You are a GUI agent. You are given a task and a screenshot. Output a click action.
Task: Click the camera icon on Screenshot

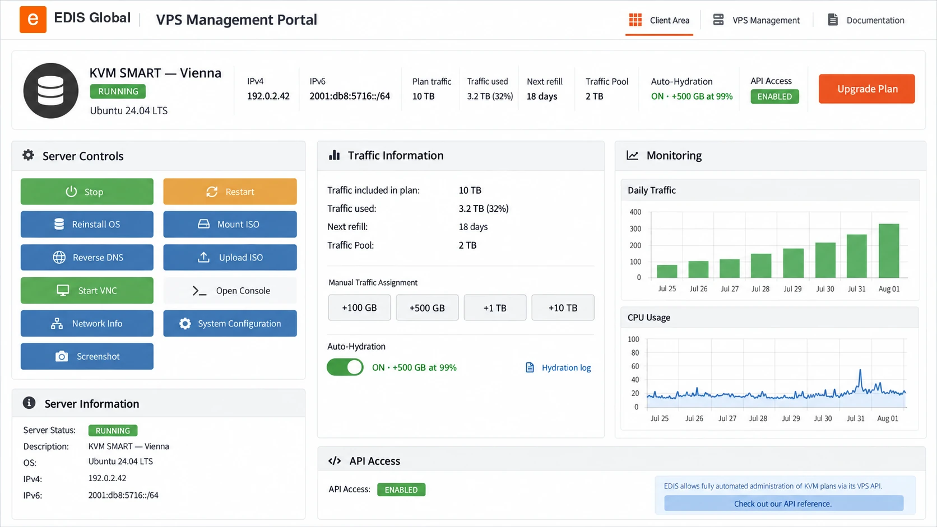click(x=62, y=356)
